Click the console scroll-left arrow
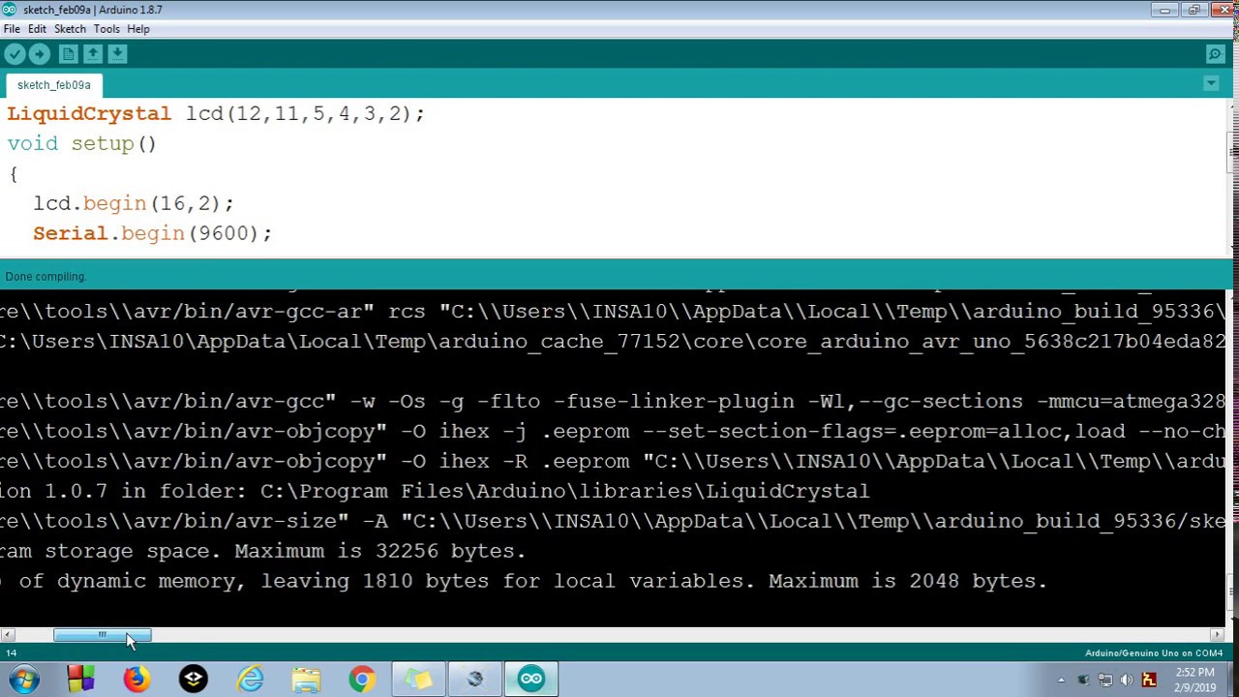The height and width of the screenshot is (697, 1239). point(8,635)
